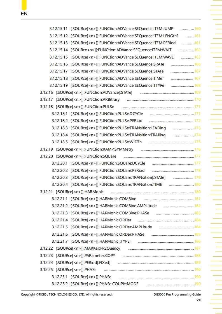Go to MARKer:FREQuency section 3.12.22
The image size is (222, 314).
(88, 248)
